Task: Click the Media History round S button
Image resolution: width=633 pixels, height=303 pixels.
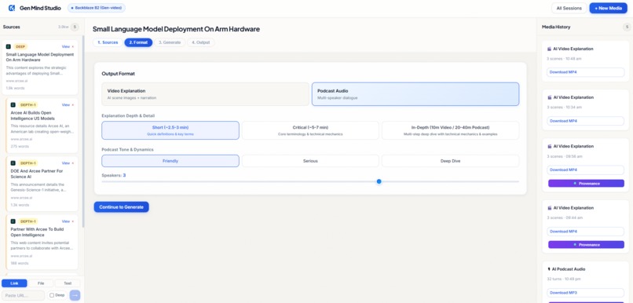Action: pos(627,27)
